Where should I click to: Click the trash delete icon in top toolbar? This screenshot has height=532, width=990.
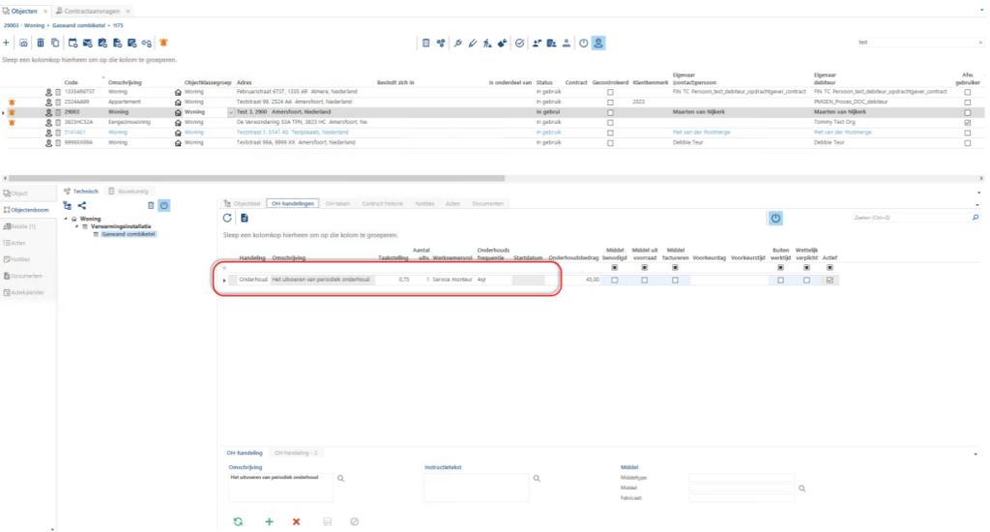[41, 43]
